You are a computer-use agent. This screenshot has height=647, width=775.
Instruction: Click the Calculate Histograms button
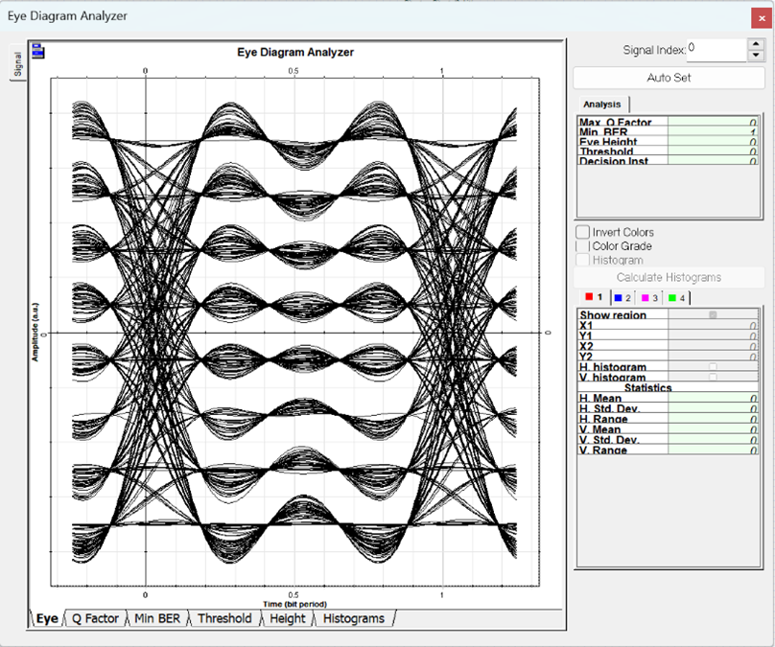click(x=669, y=278)
